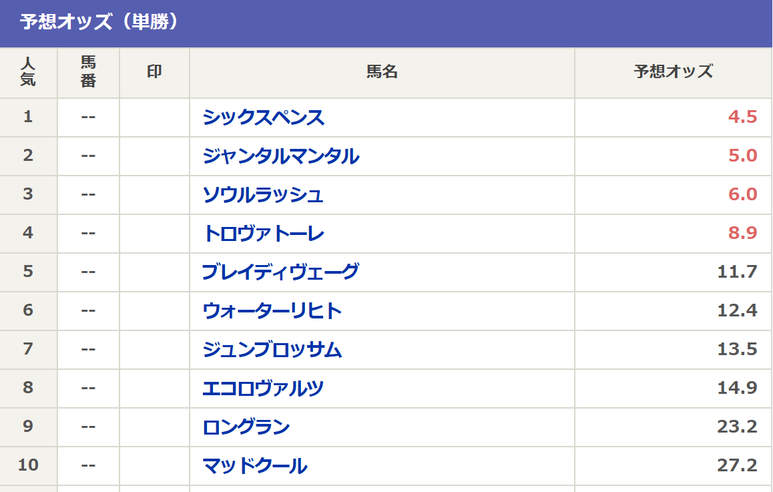Click the 馬名 column header
This screenshot has width=773, height=492.
[x=382, y=72]
